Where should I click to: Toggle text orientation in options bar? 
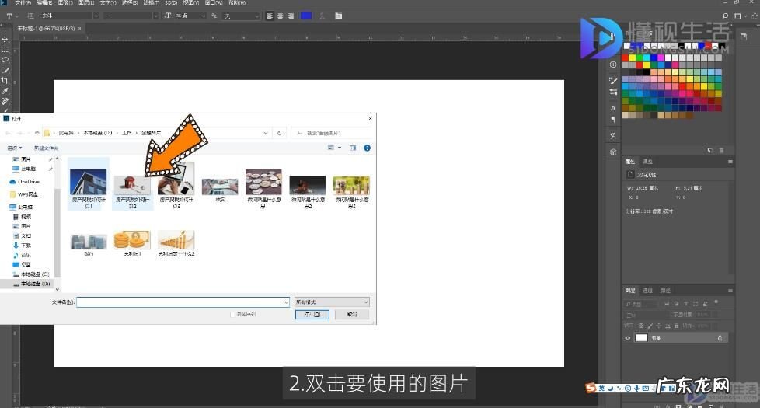pos(30,16)
